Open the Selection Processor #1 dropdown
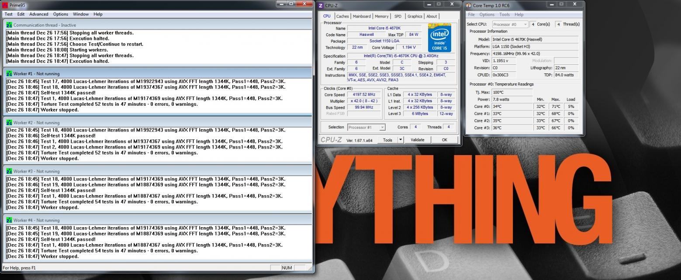This screenshot has width=681, height=280. tap(366, 128)
